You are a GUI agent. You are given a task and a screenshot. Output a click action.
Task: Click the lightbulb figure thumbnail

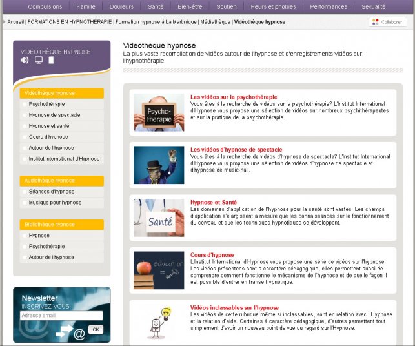[159, 320]
